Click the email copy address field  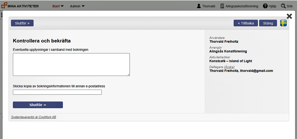[x=57, y=92]
